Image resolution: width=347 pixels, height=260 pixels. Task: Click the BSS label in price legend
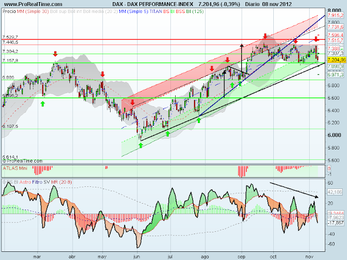181,11
